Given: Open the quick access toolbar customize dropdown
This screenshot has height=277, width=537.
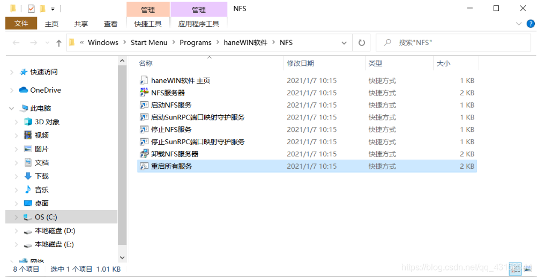Looking at the screenshot, I should [x=53, y=9].
